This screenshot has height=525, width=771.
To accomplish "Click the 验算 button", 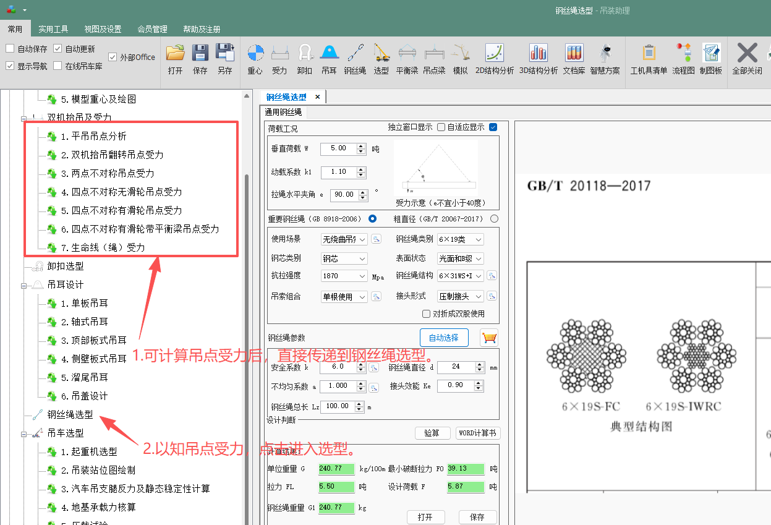I will [x=432, y=433].
